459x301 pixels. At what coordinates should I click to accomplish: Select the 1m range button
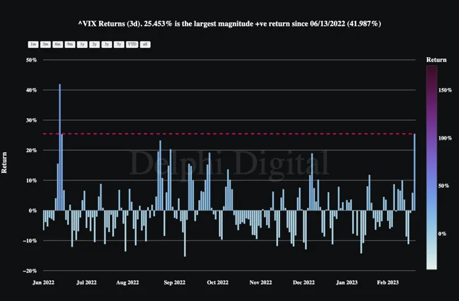pyautogui.click(x=33, y=44)
